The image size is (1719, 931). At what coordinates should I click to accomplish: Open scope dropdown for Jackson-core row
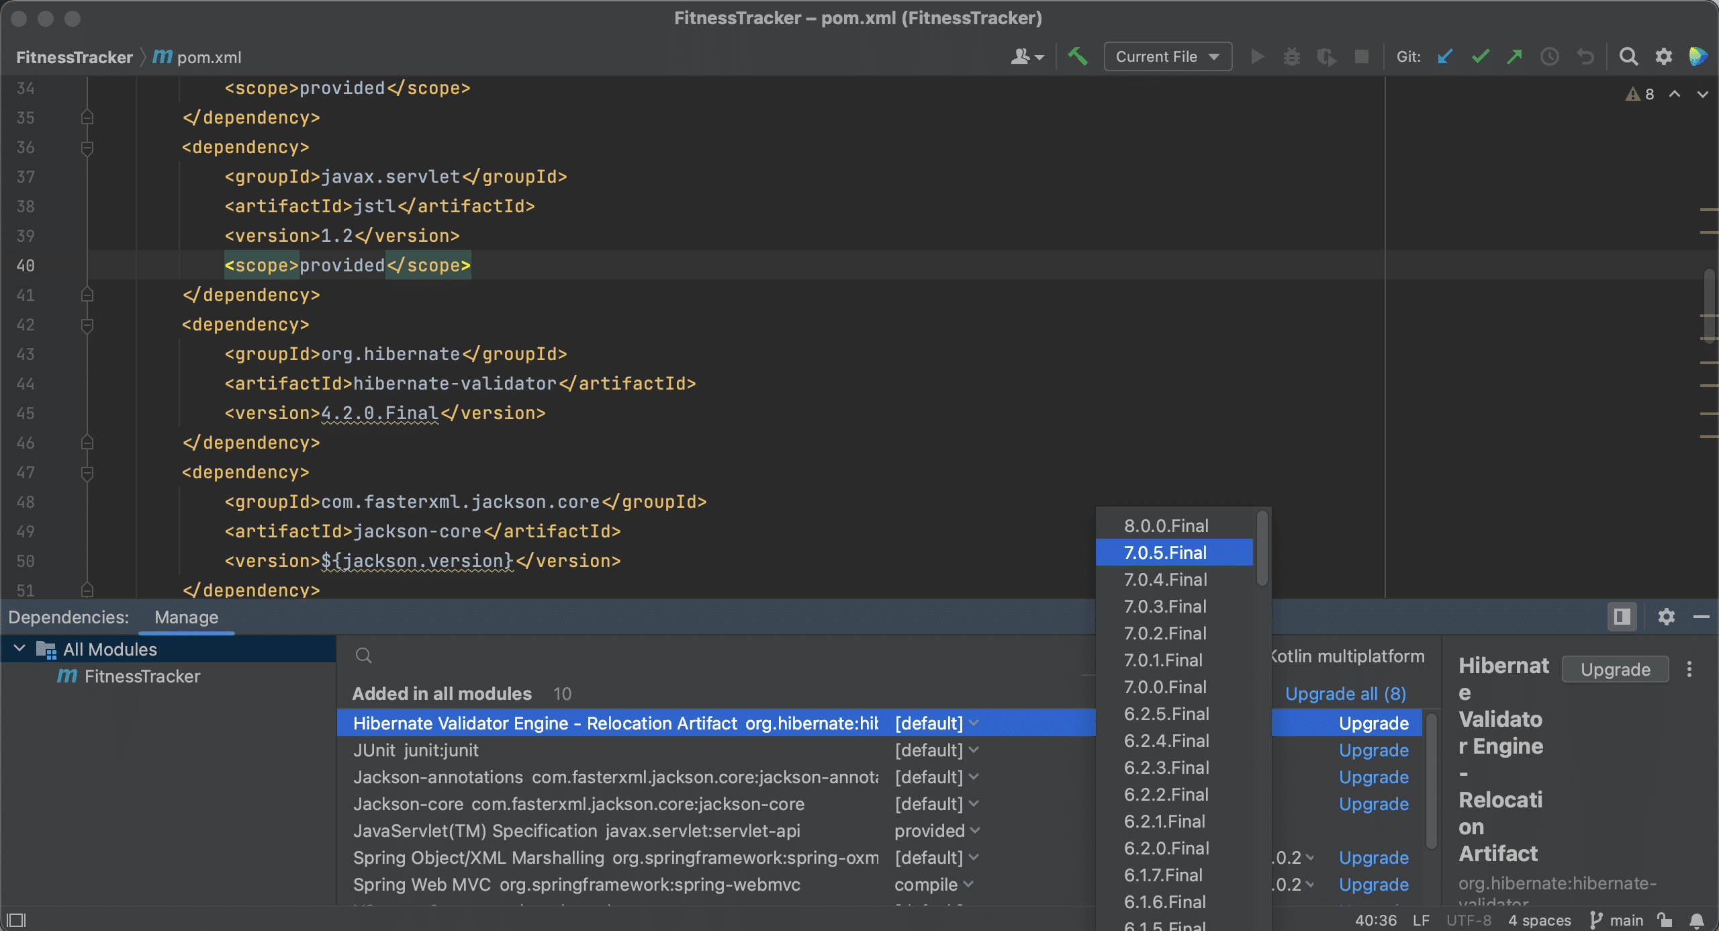(937, 804)
